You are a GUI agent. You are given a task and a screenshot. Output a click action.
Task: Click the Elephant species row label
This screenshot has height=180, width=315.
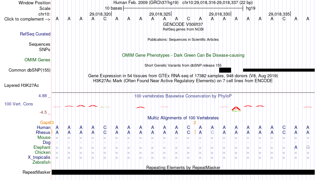coord(42,148)
